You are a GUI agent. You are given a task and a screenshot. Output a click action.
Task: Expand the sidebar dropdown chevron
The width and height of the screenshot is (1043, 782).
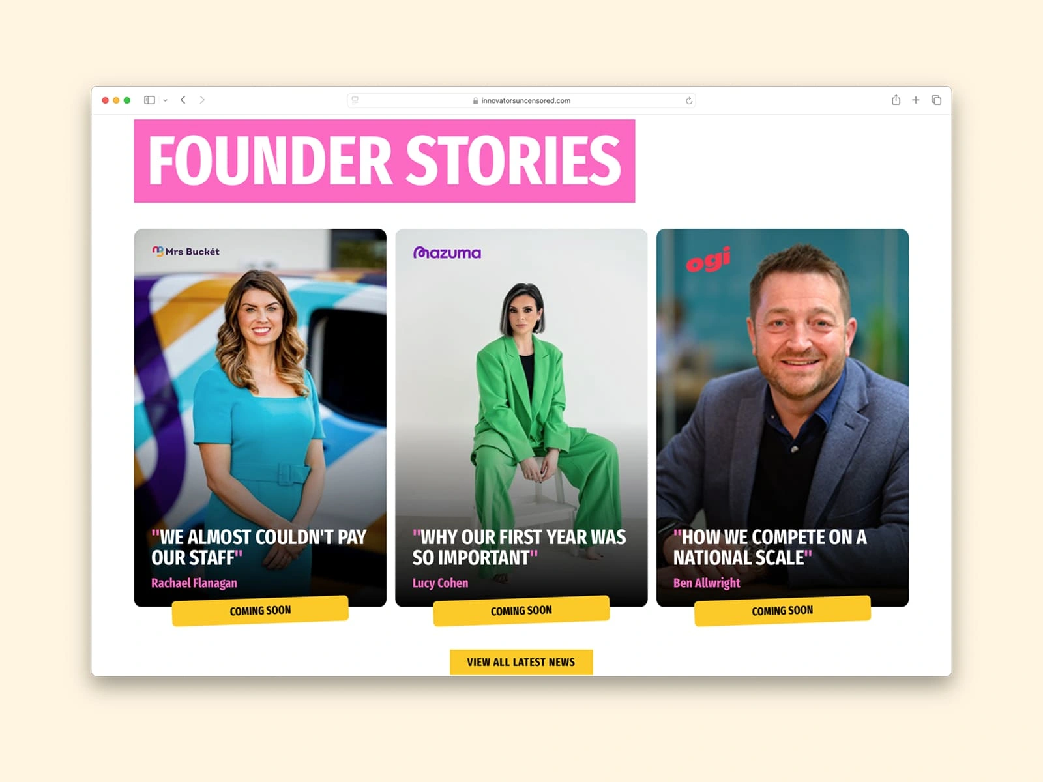point(165,100)
